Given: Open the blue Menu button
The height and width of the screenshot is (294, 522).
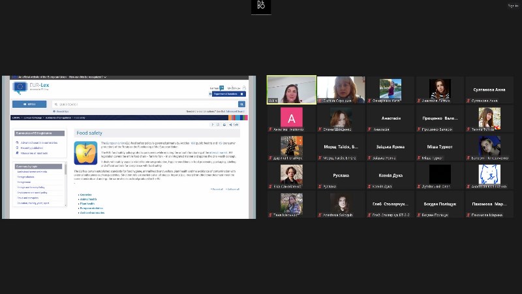Looking at the screenshot, I should (29, 104).
